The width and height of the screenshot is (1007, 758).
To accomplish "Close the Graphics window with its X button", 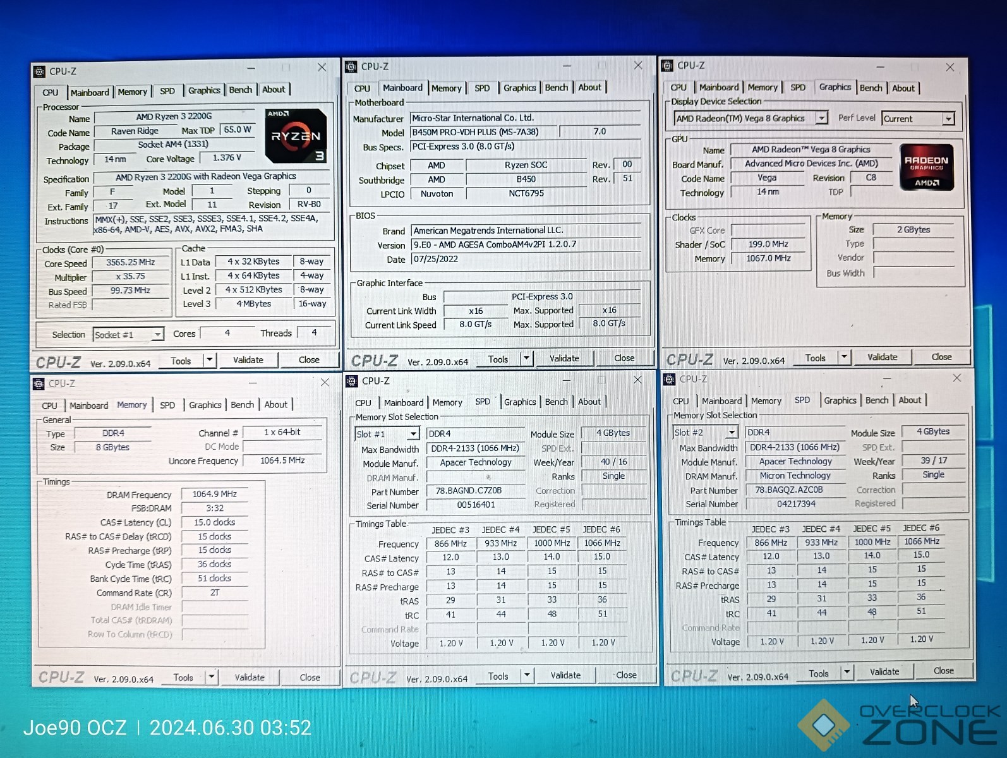I will pos(950,67).
